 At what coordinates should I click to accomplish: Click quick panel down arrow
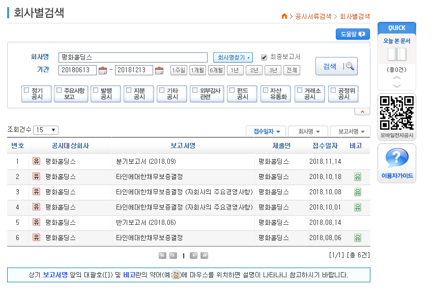coord(397,86)
